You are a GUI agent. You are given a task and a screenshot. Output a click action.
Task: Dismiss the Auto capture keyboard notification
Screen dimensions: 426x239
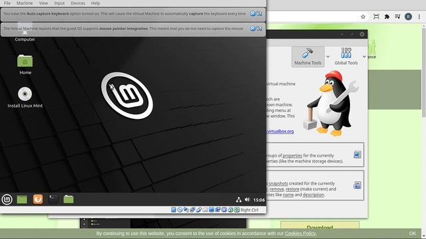coord(253,13)
